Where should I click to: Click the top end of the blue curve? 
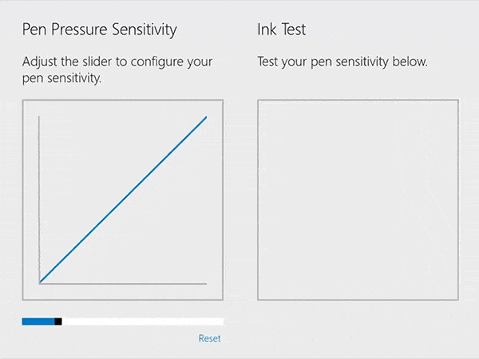[x=206, y=117]
